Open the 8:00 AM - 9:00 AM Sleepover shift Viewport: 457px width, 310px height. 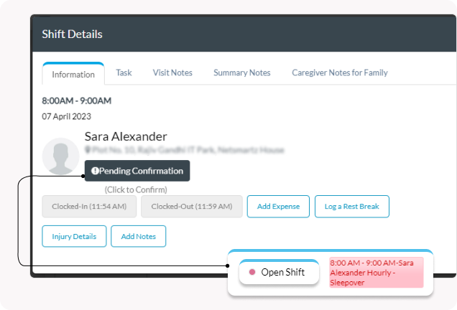click(x=377, y=273)
